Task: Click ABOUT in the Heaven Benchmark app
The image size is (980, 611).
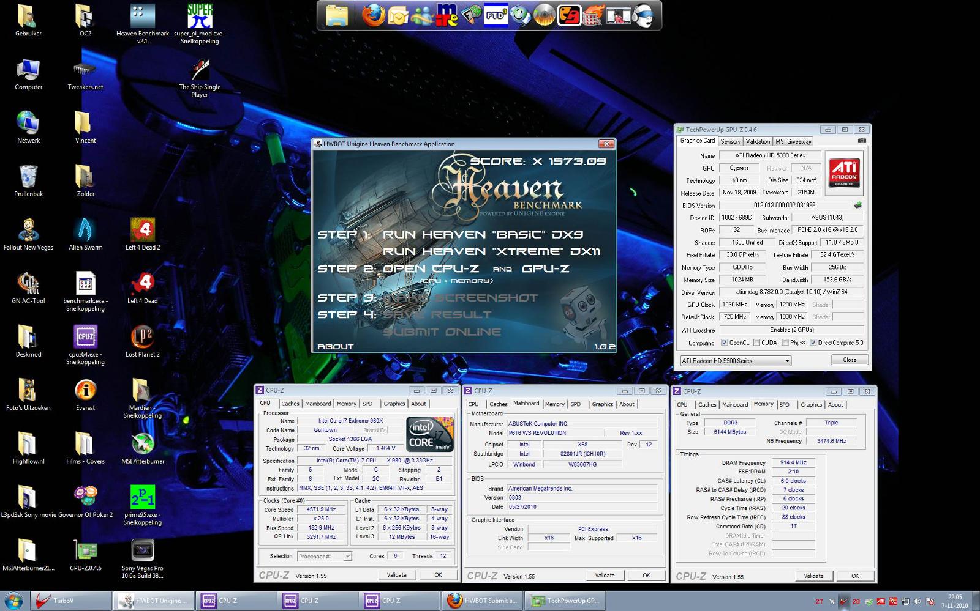Action: pyautogui.click(x=335, y=347)
